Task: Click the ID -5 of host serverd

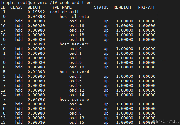Action: click(3, 72)
